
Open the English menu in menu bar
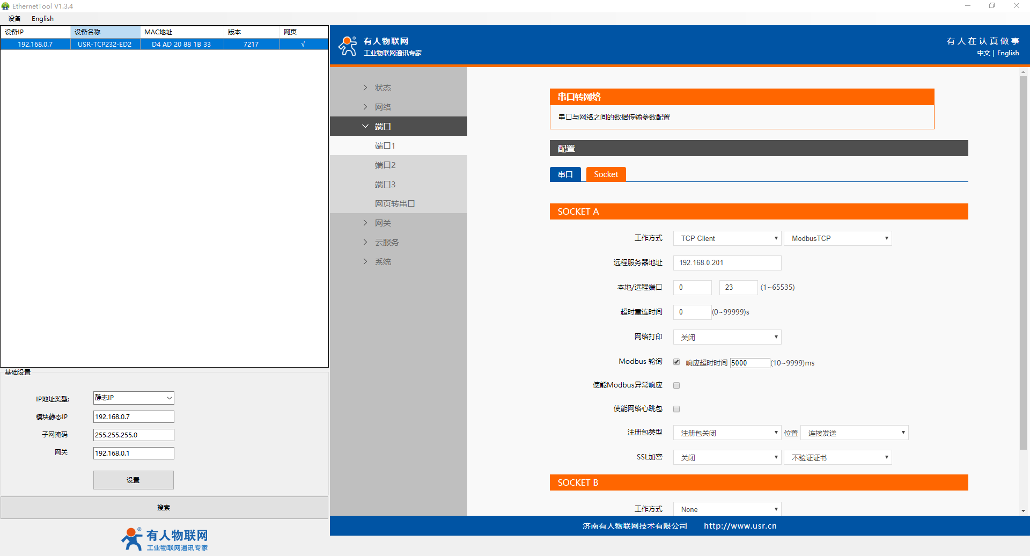[42, 19]
